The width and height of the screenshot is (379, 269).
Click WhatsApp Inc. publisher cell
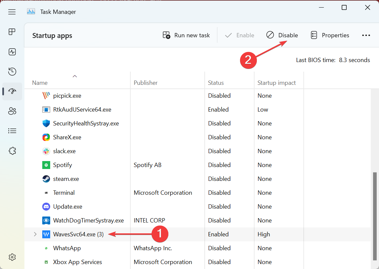pos(153,248)
